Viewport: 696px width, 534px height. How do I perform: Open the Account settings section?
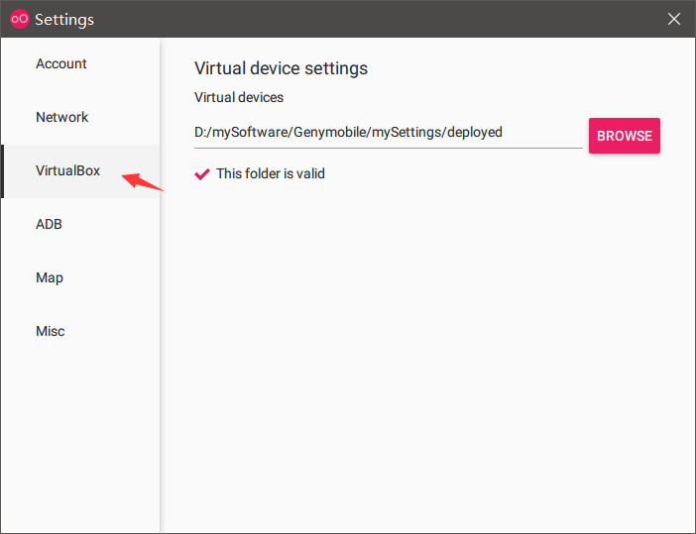click(80, 63)
